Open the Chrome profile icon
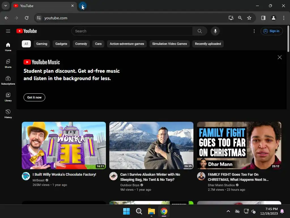Screen dimensions: 290x218 (273, 18)
